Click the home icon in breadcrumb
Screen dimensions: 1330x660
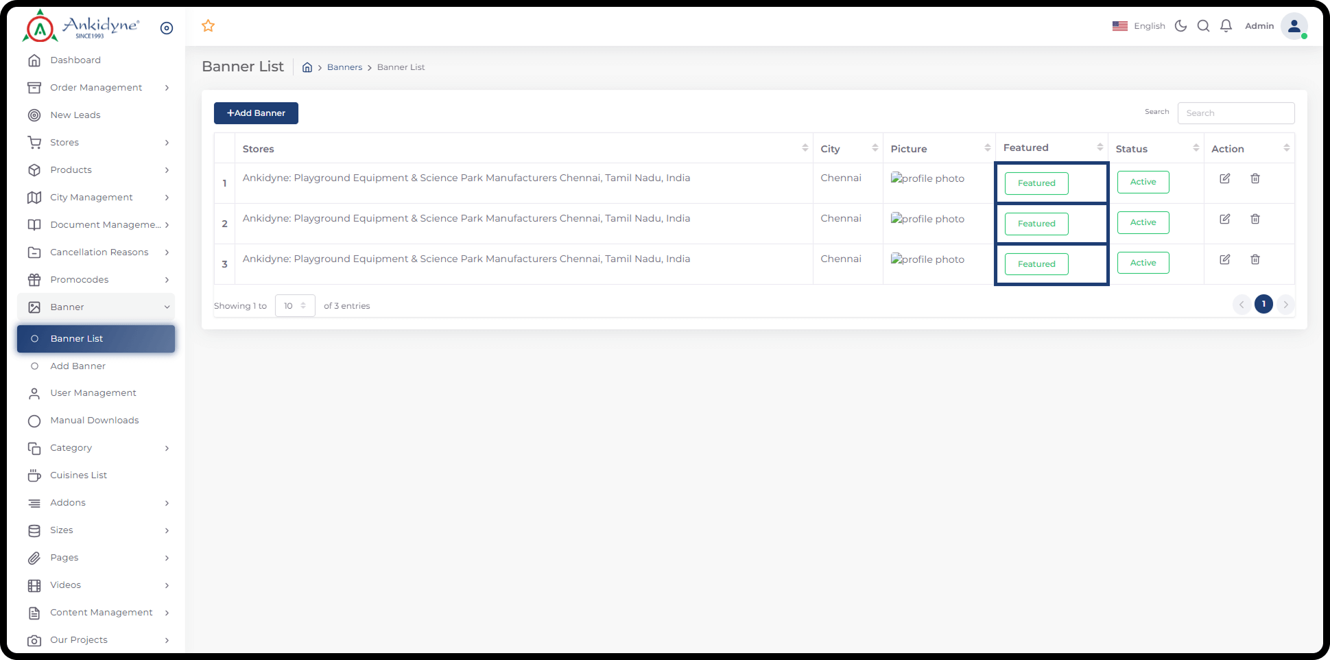pyautogui.click(x=307, y=67)
